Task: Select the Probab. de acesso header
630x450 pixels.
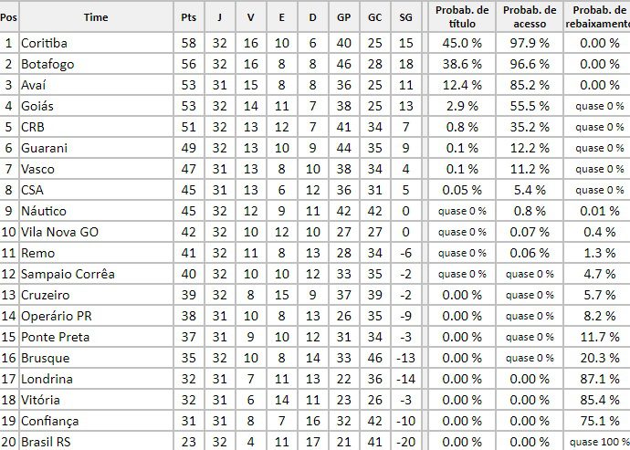Action: click(x=530, y=16)
